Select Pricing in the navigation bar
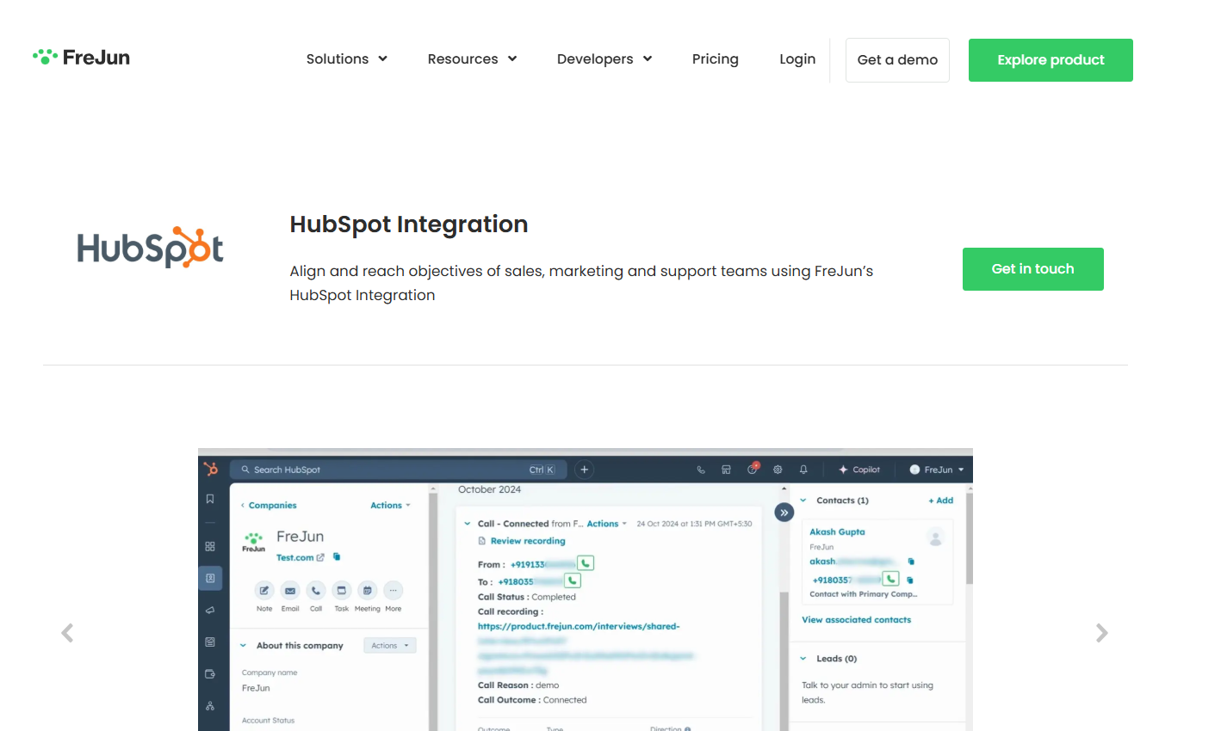Image resolution: width=1221 pixels, height=731 pixels. [x=716, y=58]
